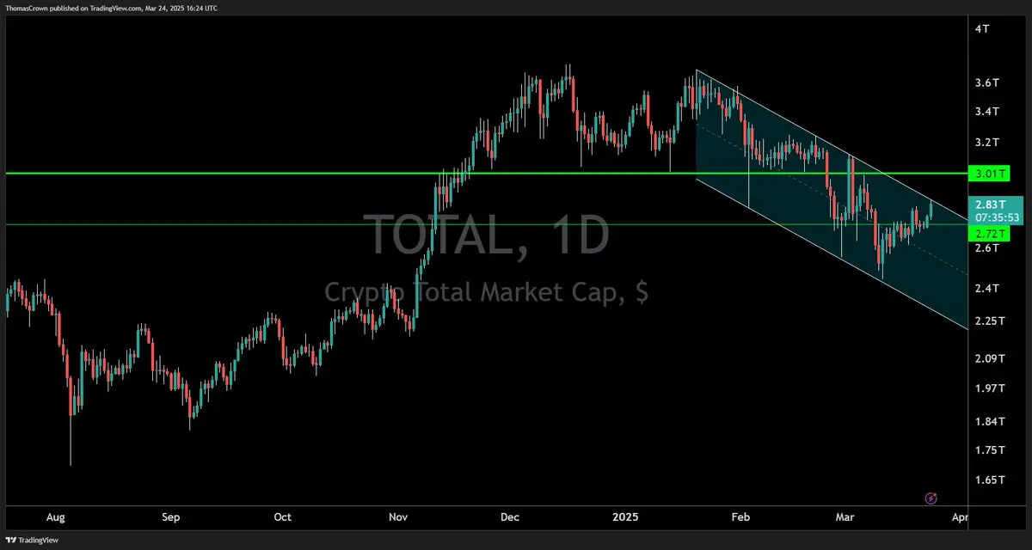Click the lightning event marker icon near Apr
Image resolution: width=1032 pixels, height=550 pixels.
tap(931, 498)
